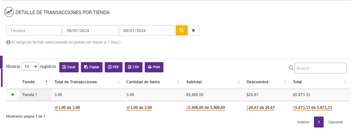Open the start date field

(90, 31)
